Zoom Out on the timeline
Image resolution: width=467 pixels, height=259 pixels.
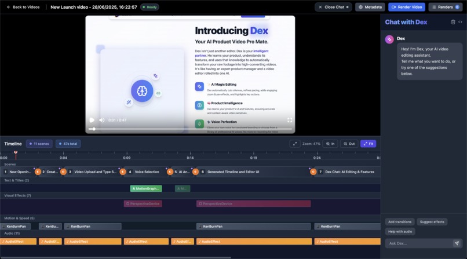tap(349, 144)
